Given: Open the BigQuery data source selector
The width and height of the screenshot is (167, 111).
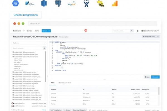Looking at the screenshot, I should coord(29,43).
